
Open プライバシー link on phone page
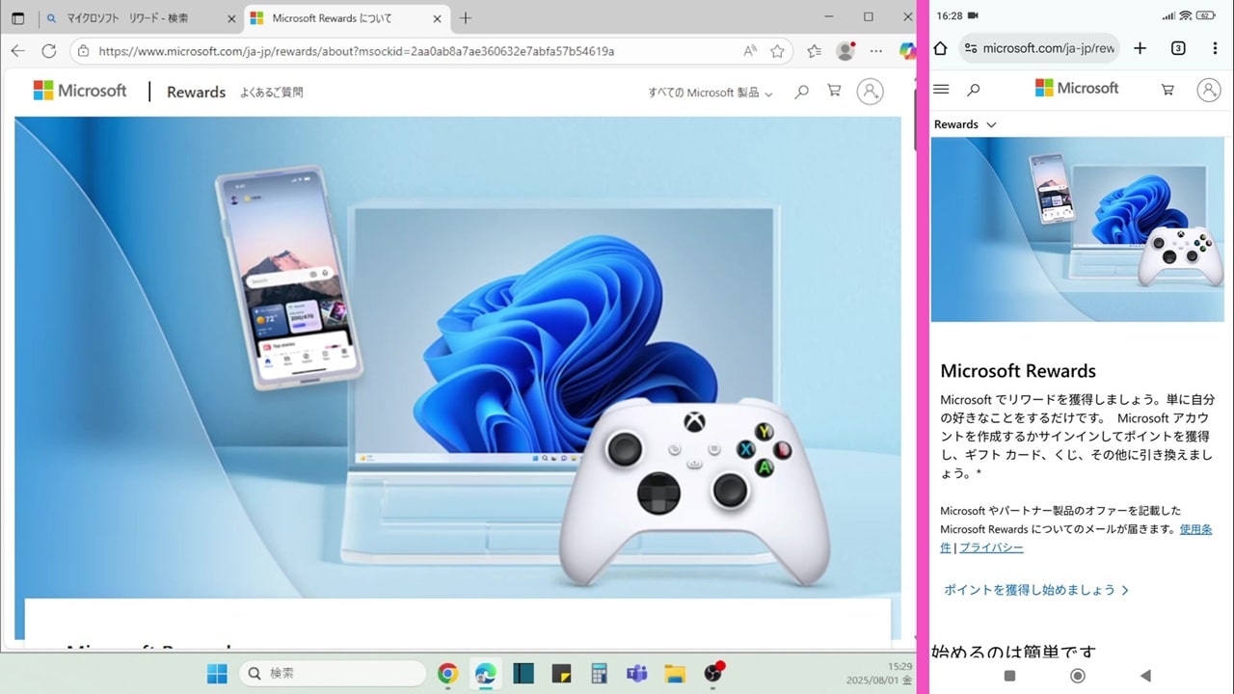pyautogui.click(x=991, y=547)
